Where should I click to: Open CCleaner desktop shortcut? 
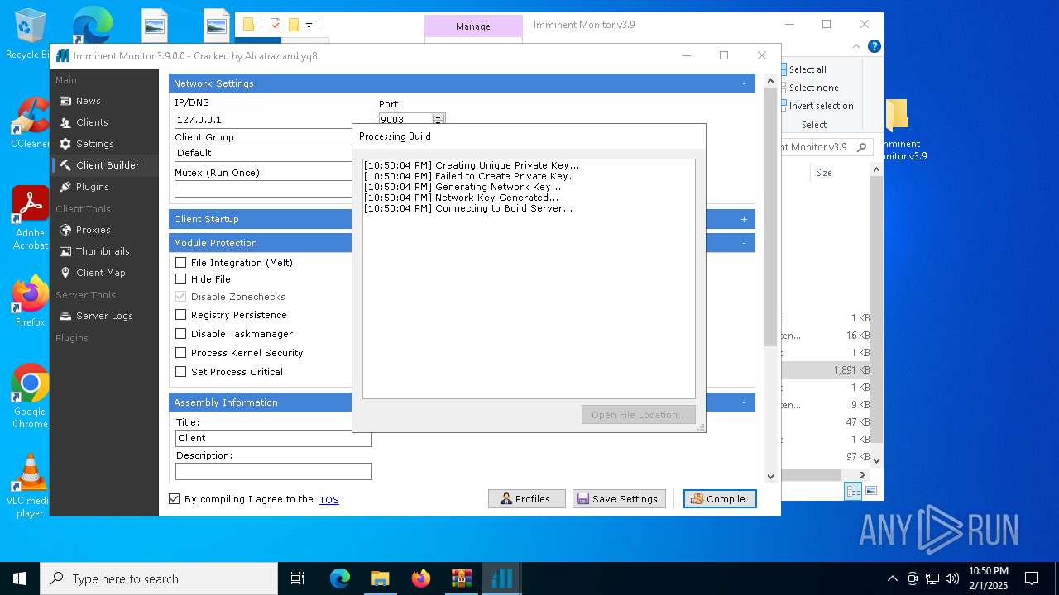point(30,124)
